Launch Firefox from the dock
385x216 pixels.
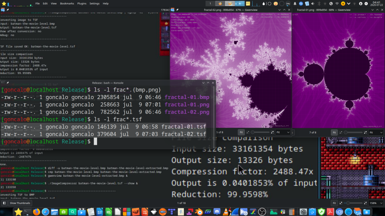coord(36,212)
